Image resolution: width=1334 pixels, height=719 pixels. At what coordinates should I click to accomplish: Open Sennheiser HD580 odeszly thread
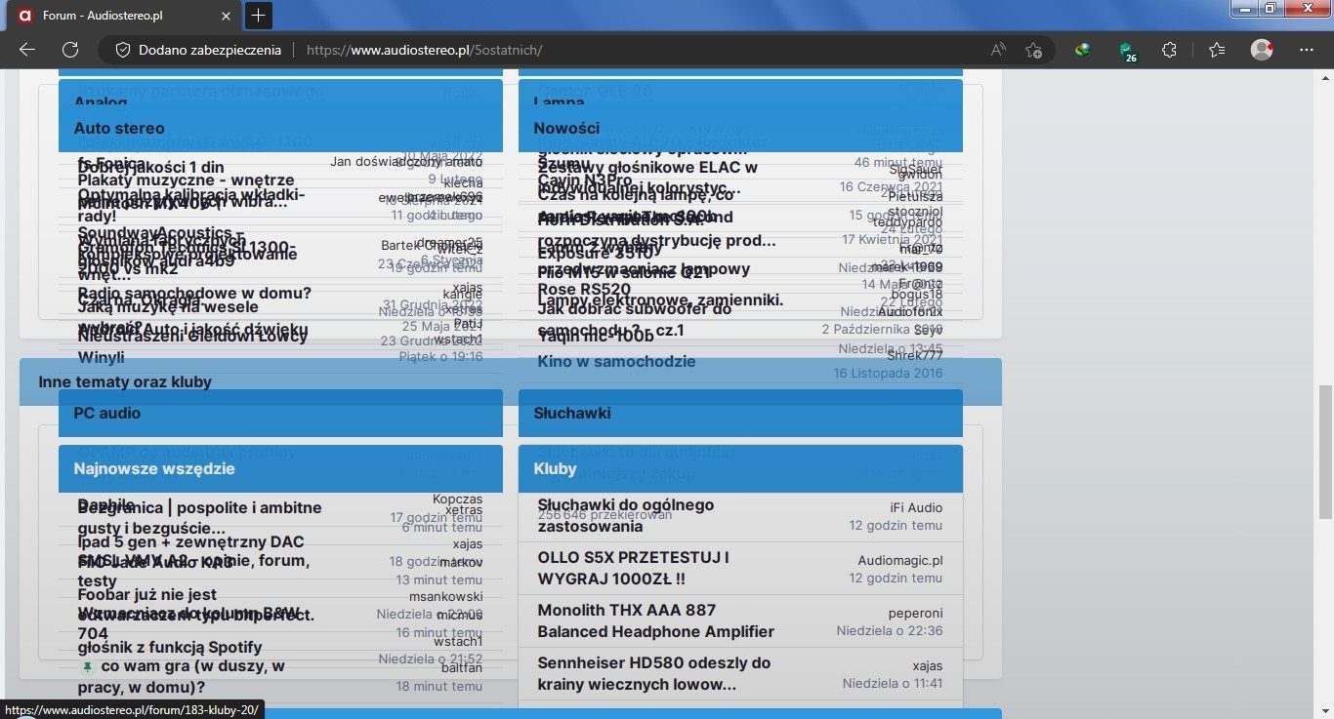tap(653, 673)
